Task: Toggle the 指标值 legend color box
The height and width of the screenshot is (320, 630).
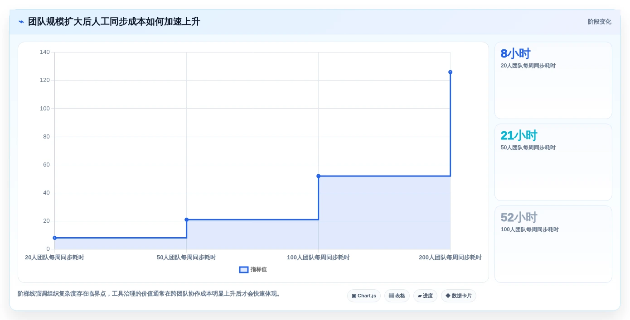Action: (244, 270)
